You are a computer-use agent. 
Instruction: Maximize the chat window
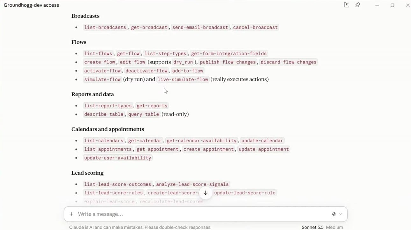(x=393, y=5)
